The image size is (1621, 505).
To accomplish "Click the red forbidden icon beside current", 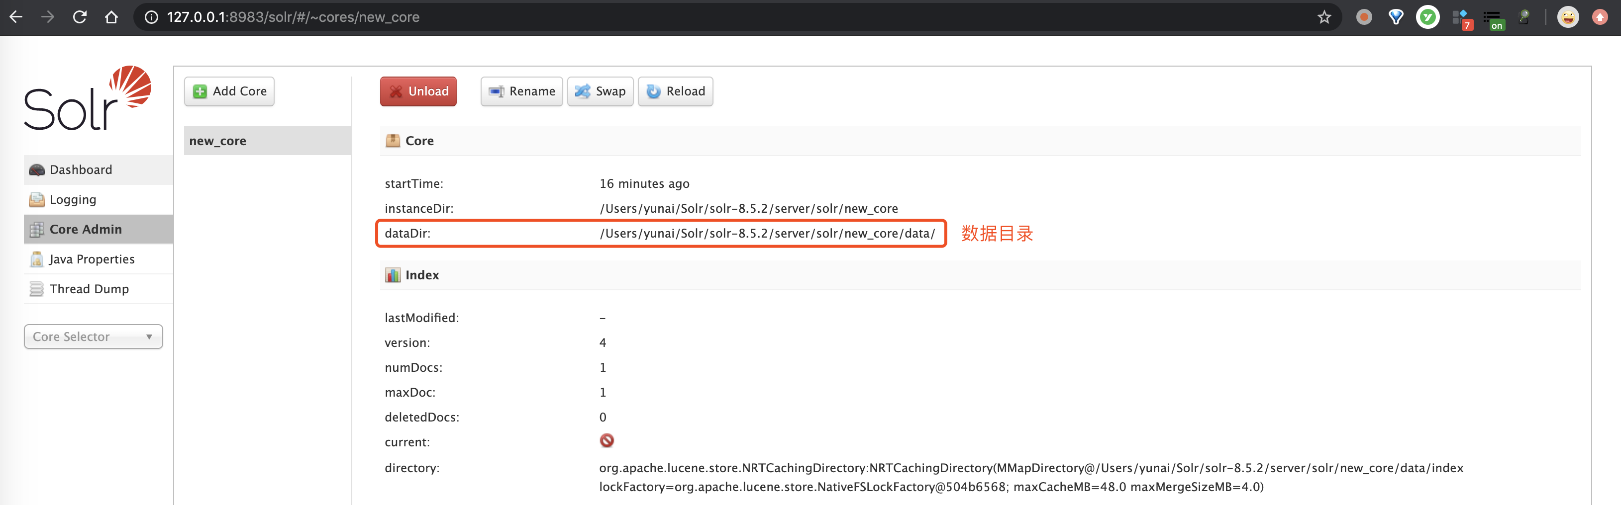I will pos(606,441).
